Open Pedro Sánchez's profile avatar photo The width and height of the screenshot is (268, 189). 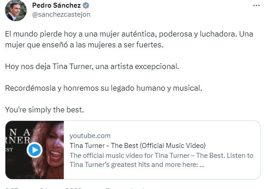pos(16,10)
